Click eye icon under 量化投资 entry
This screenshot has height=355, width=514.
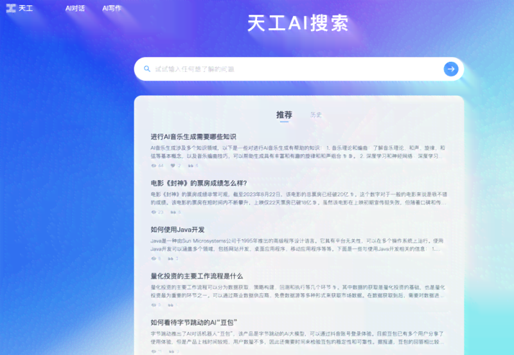point(154,304)
